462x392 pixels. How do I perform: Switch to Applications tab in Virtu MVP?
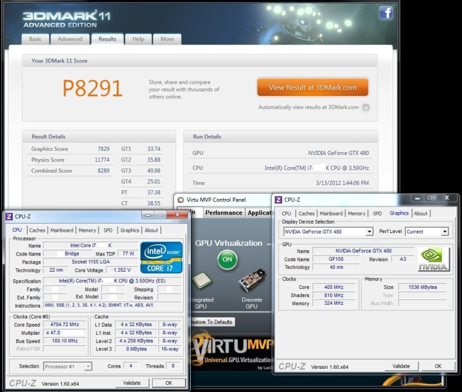259,213
